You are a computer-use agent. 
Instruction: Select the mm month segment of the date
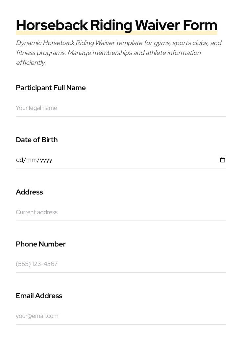(31, 160)
